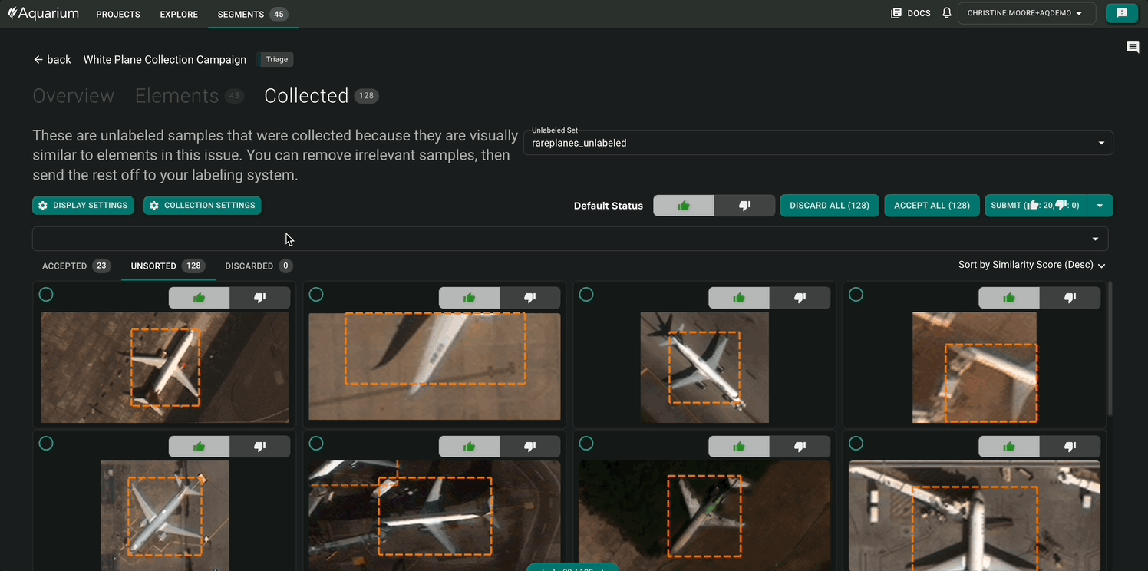Switch to the Accepted tab
Image resolution: width=1148 pixels, height=571 pixels.
pos(75,266)
